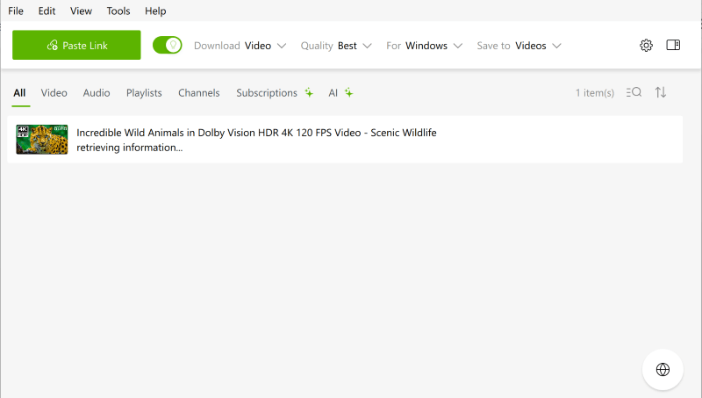Click the leopard video thumbnail

pos(42,140)
